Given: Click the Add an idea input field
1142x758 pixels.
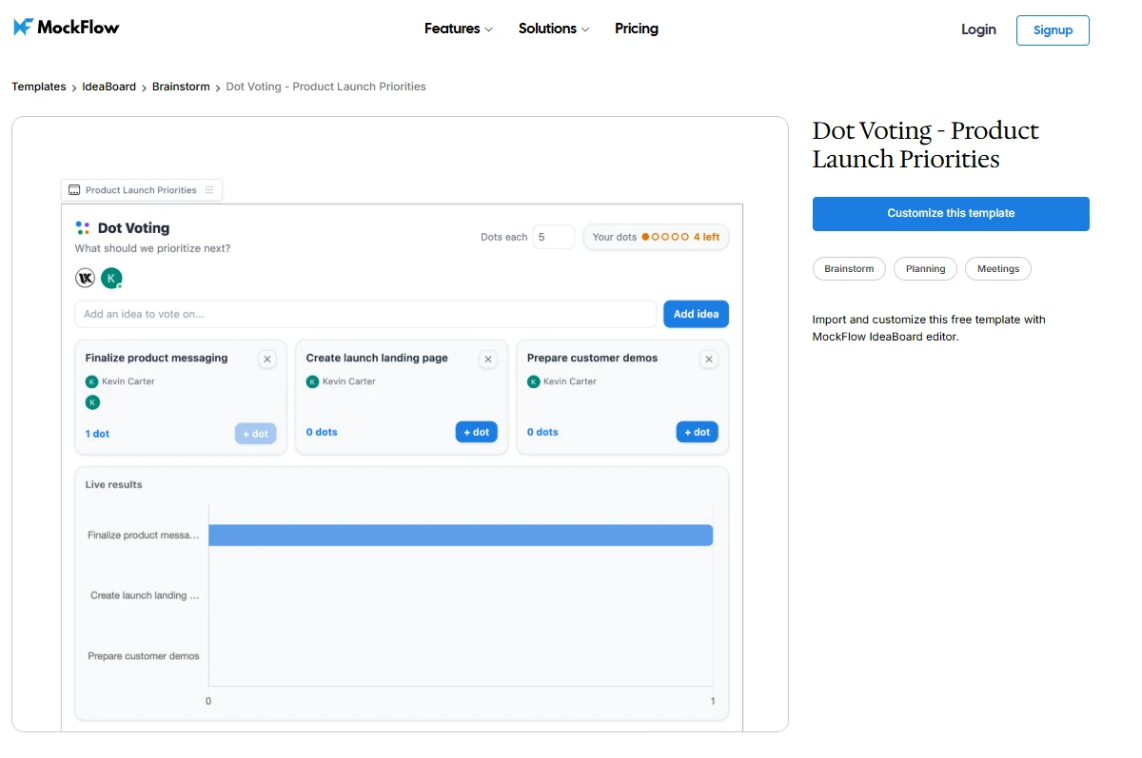Looking at the screenshot, I should point(365,314).
